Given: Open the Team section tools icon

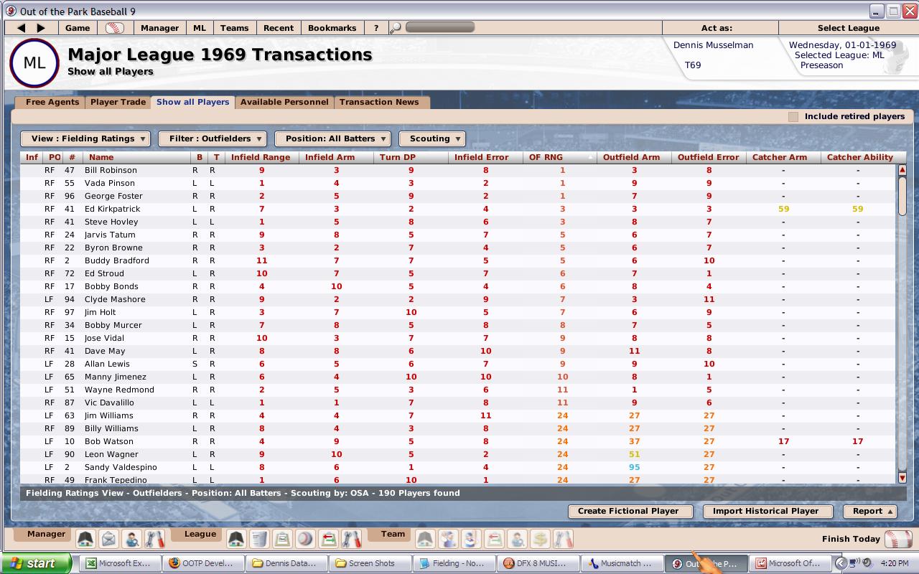Looking at the screenshot, I should pos(563,539).
